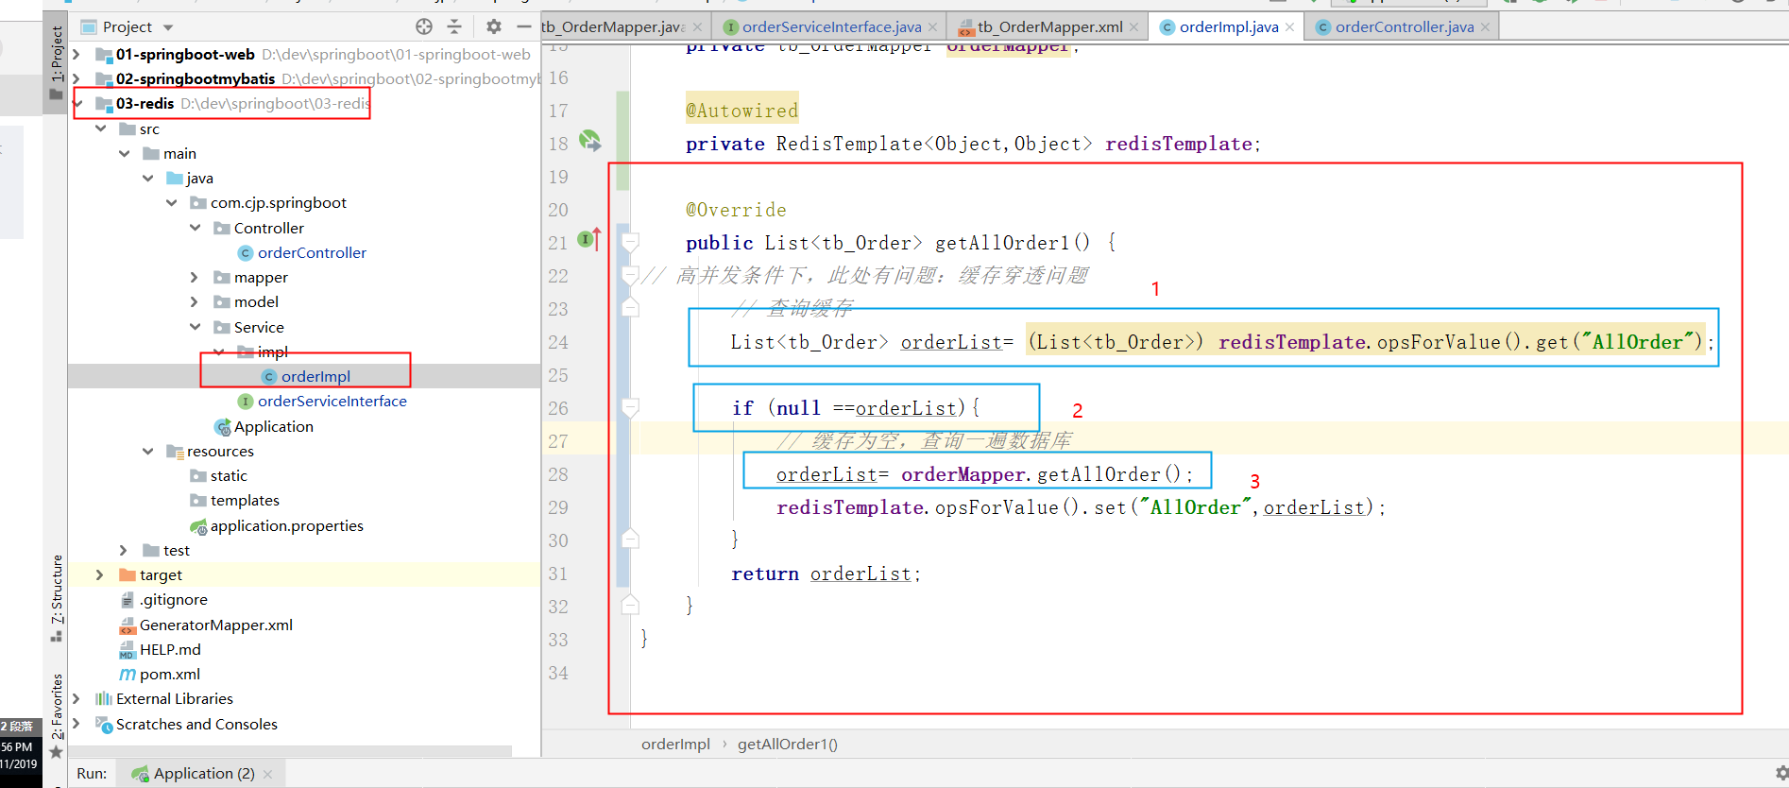
Task: Click the autowired gutter icon on line 18
Action: pos(590,142)
